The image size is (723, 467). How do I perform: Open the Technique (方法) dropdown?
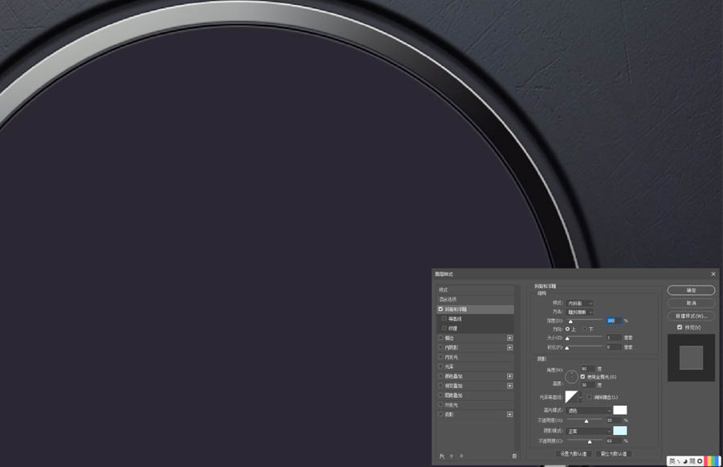click(579, 312)
